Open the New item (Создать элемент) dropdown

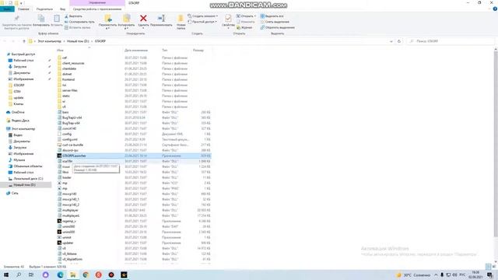click(x=202, y=16)
